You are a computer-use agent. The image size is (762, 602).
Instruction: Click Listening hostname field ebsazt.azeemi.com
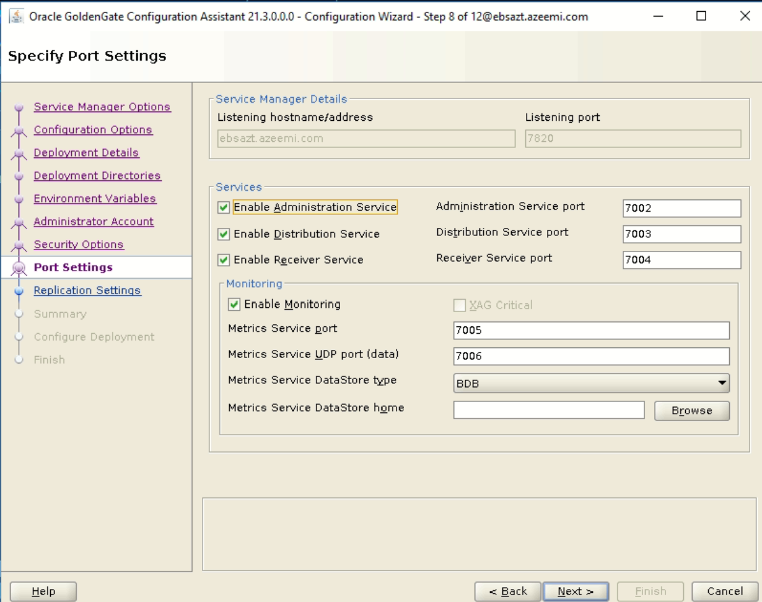point(366,139)
